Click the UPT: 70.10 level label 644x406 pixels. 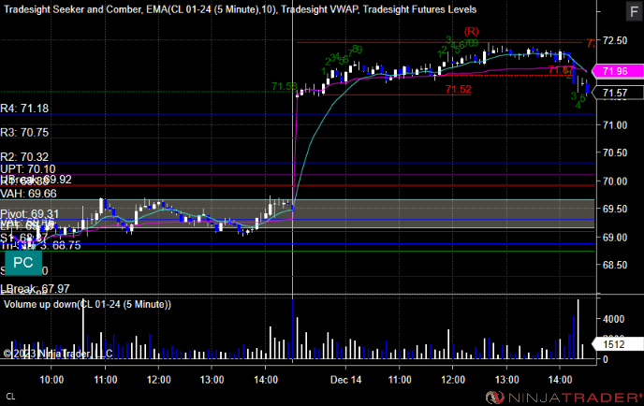[28, 168]
